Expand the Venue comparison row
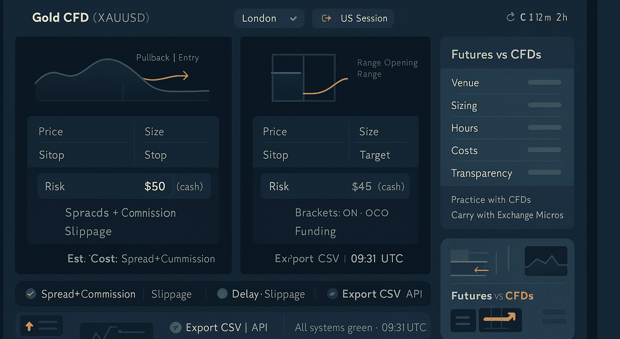Screen dimensions: 620x339 507,83
